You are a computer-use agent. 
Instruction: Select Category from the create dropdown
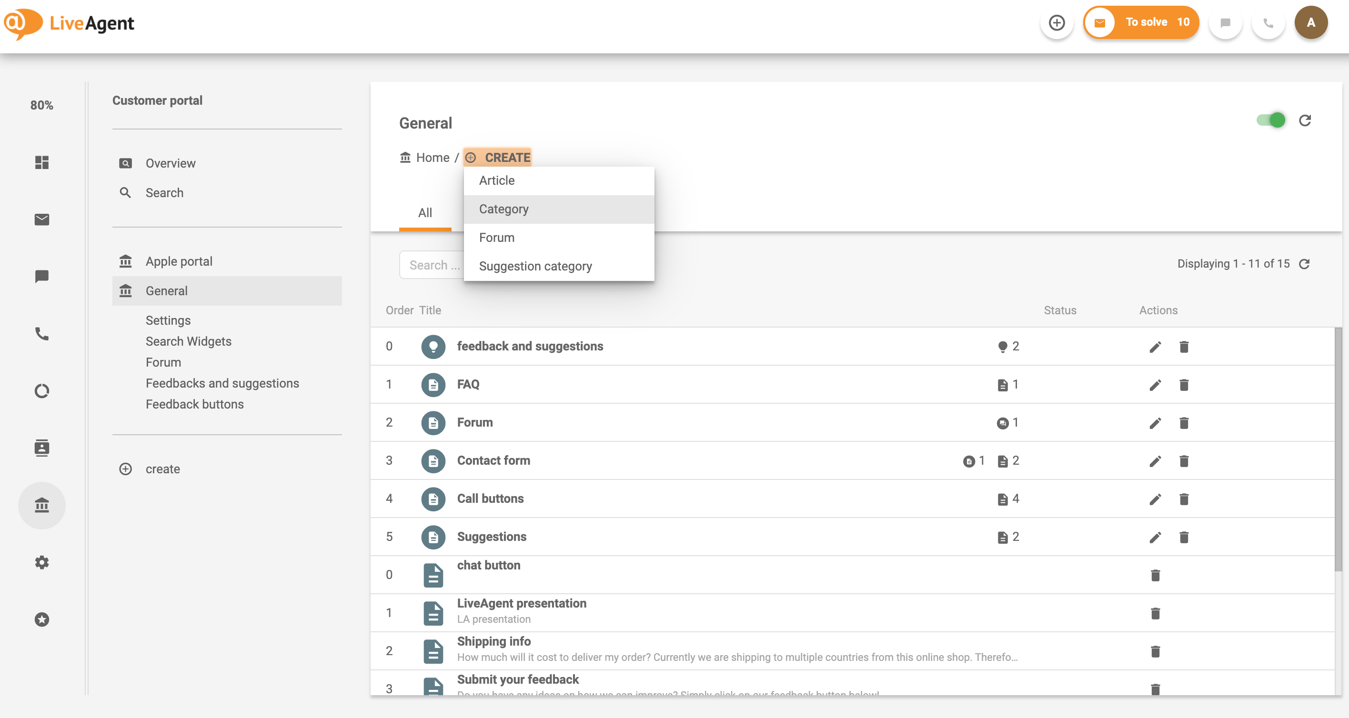click(x=504, y=209)
